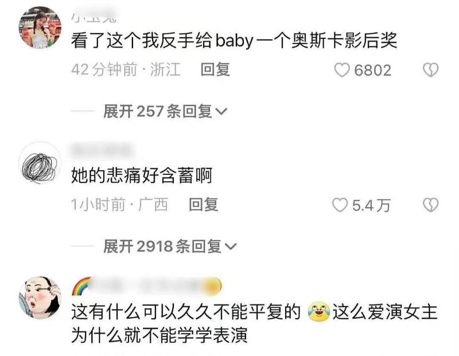Reply to the comment posted 42分钟前
The width and height of the screenshot is (459, 356).
point(215,69)
